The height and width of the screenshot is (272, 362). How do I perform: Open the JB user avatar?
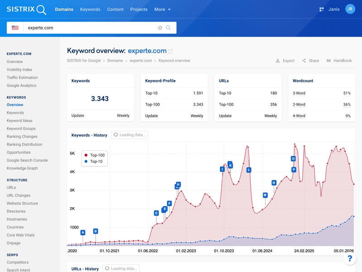click(350, 9)
